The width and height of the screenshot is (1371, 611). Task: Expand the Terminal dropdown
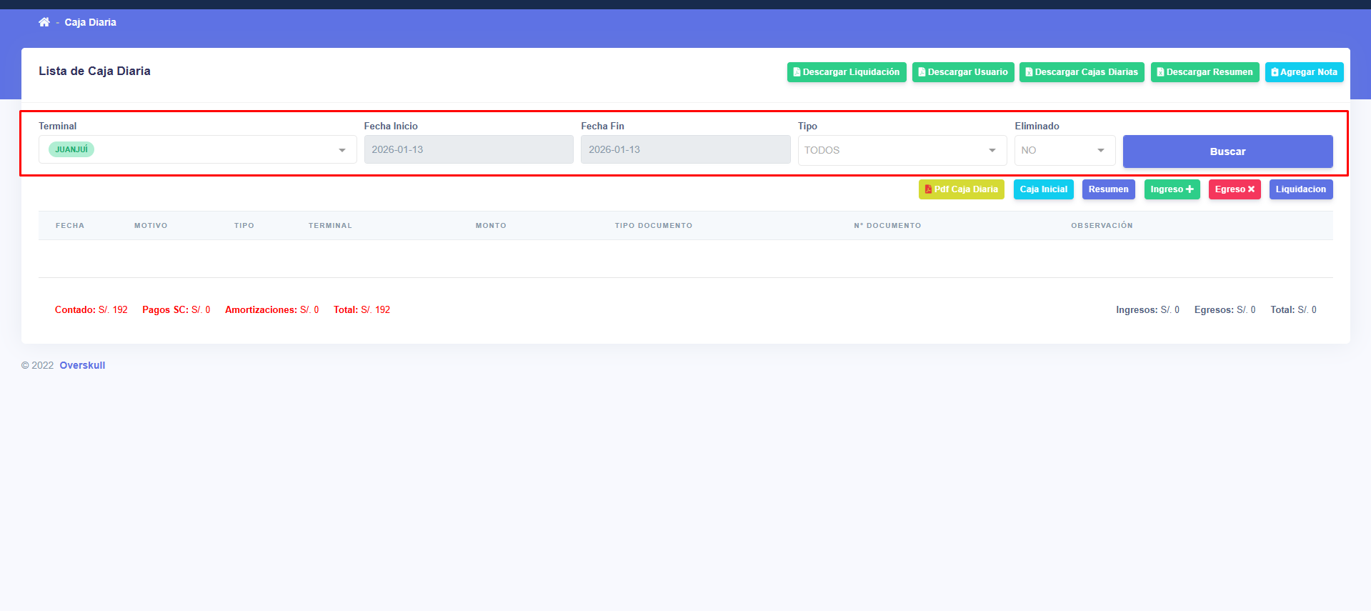341,150
